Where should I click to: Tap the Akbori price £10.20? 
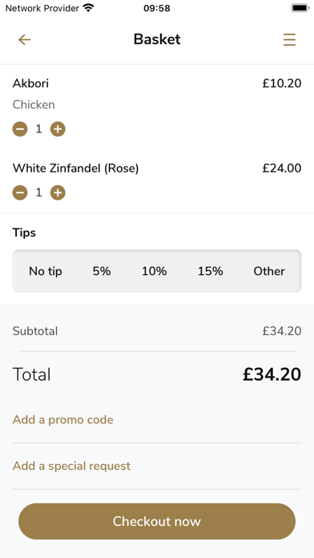pos(282,83)
